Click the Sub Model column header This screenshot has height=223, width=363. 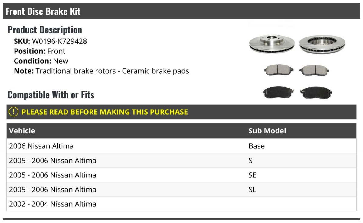coord(267,131)
